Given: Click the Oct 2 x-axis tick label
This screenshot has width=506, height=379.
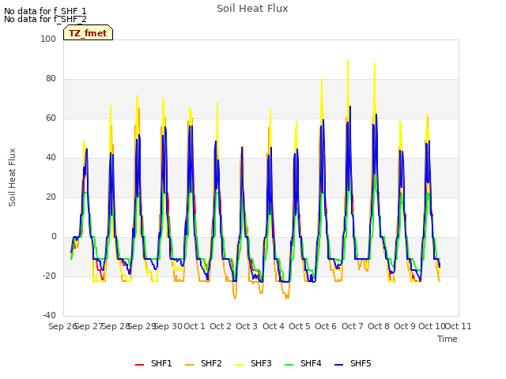Looking at the screenshot, I should (x=221, y=326).
